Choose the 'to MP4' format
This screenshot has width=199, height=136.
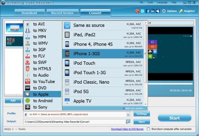tap(42, 37)
